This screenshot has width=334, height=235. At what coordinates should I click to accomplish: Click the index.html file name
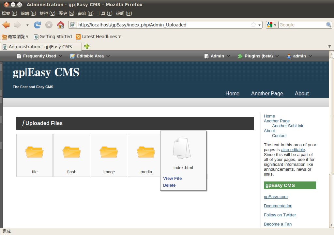pos(183,168)
